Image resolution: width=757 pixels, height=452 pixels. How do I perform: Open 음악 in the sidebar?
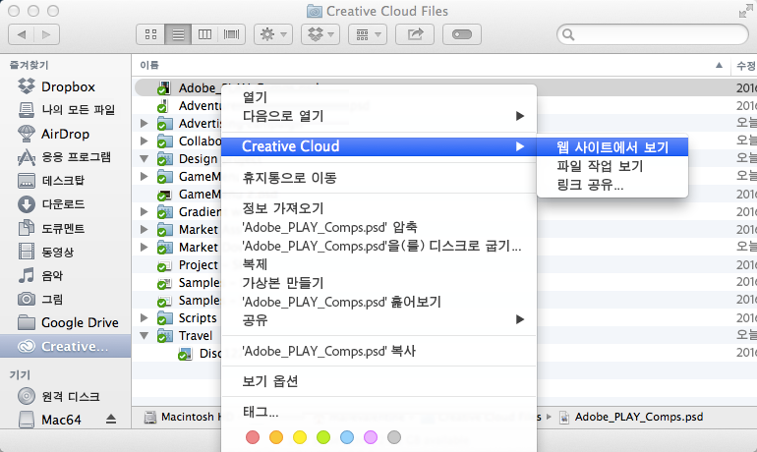(x=40, y=275)
